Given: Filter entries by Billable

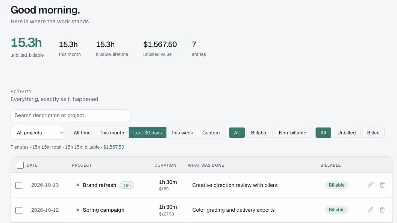Looking at the screenshot, I should click(259, 133).
